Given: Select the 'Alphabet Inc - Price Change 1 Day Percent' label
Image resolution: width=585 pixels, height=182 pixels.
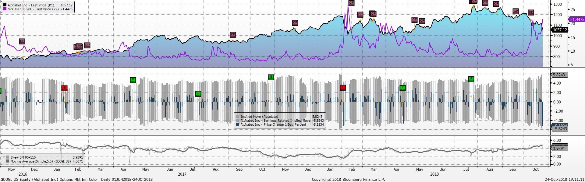Looking at the screenshot, I should [x=273, y=124].
